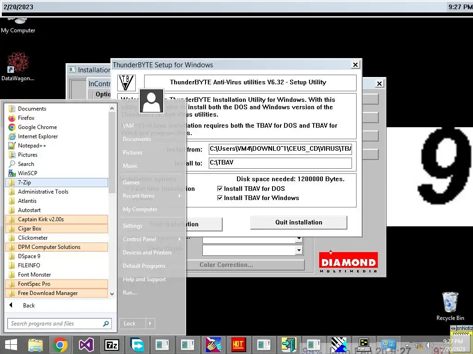
Task: Click the computer-terminal icon on the taskbar
Action: pos(364,345)
